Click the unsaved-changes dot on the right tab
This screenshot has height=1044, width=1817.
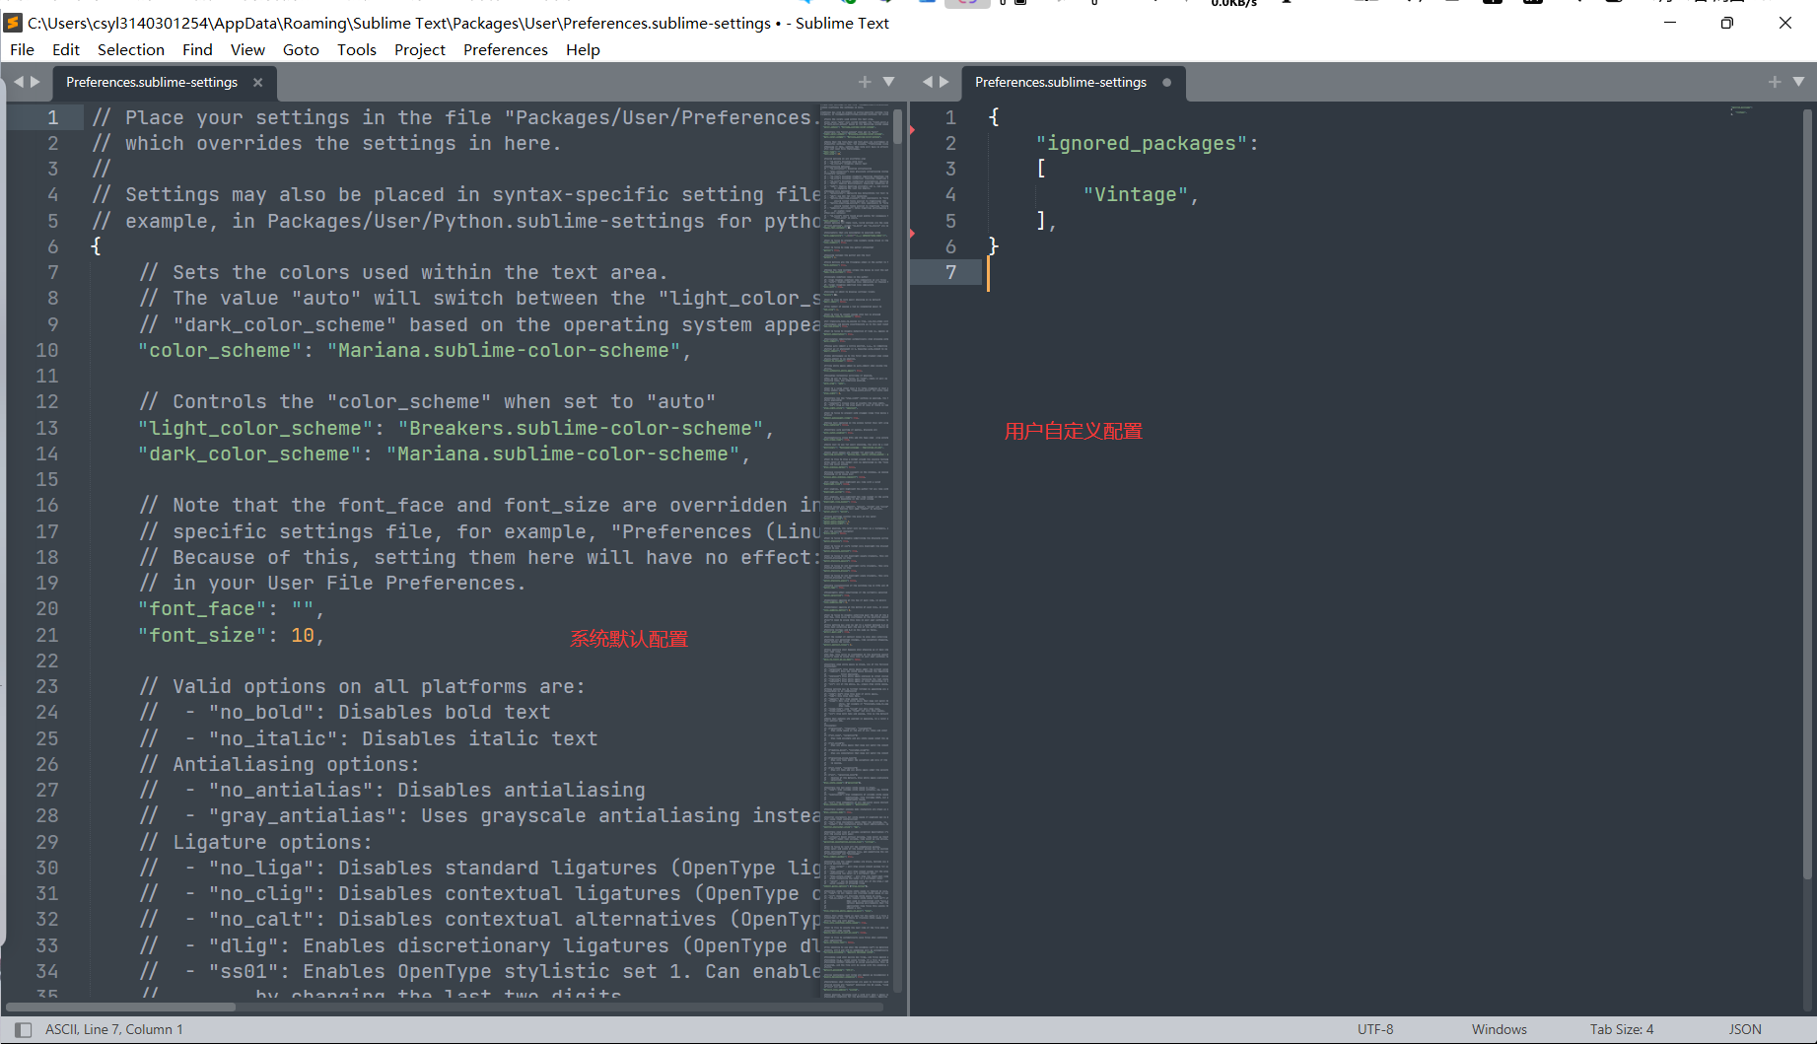(x=1166, y=83)
